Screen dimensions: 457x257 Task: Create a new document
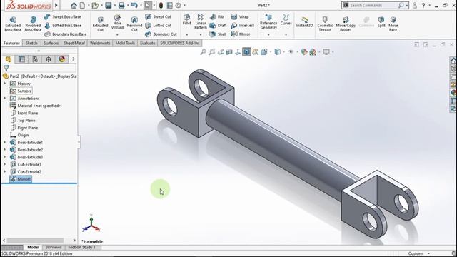83,5
